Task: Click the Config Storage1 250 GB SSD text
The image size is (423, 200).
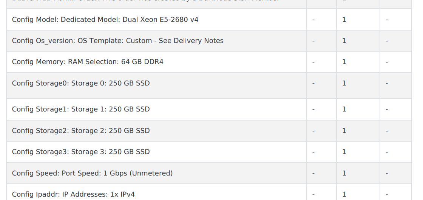Action: click(x=81, y=109)
